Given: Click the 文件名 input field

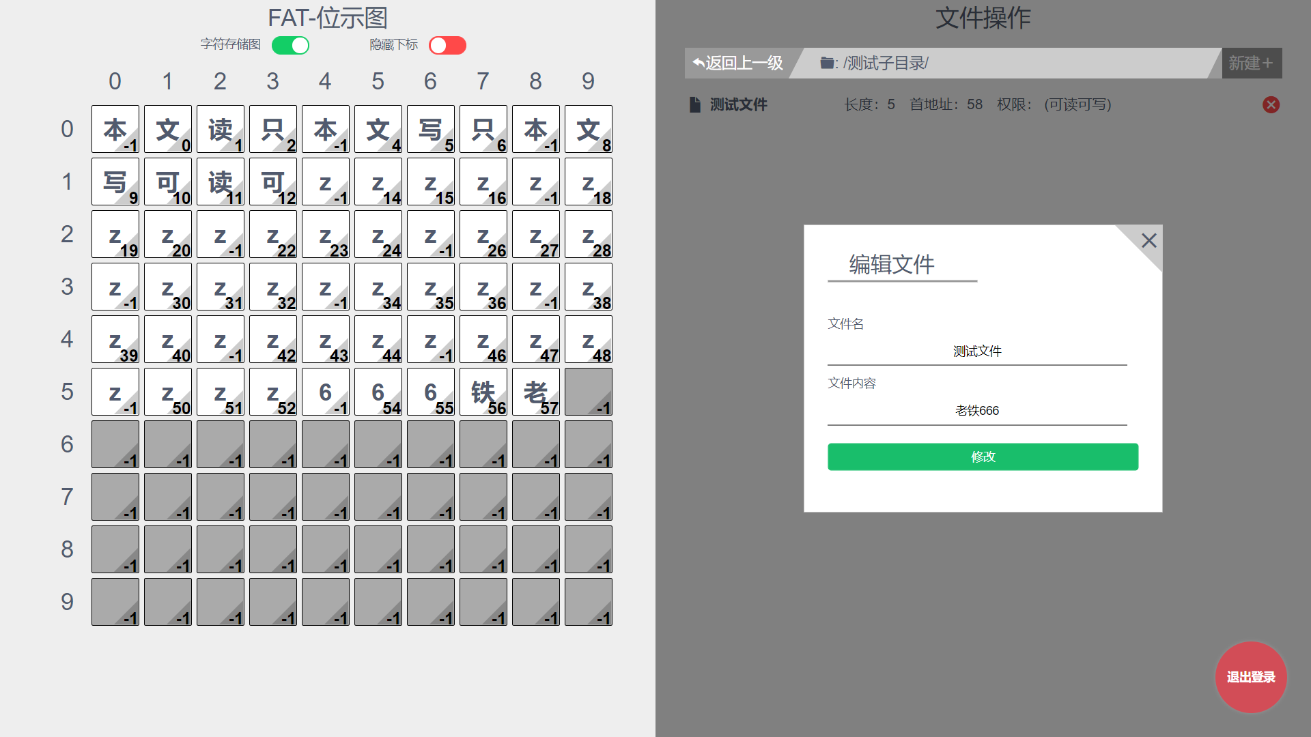Looking at the screenshot, I should tap(976, 351).
